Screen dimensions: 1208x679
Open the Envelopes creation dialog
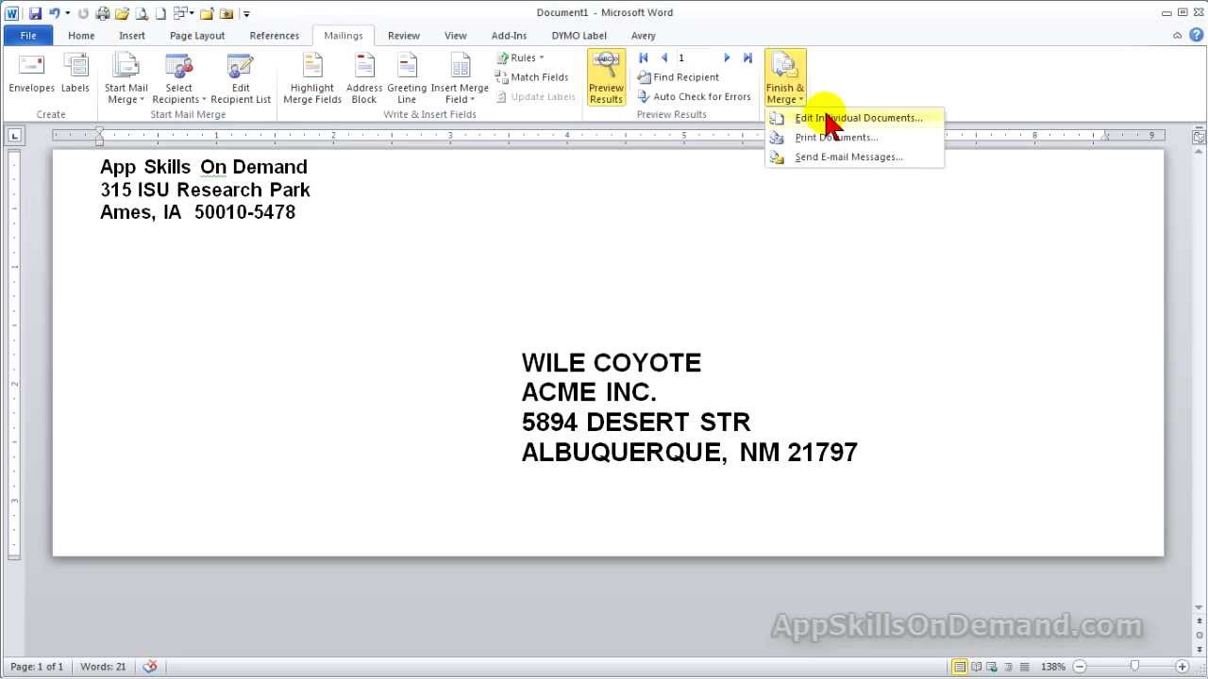(31, 75)
